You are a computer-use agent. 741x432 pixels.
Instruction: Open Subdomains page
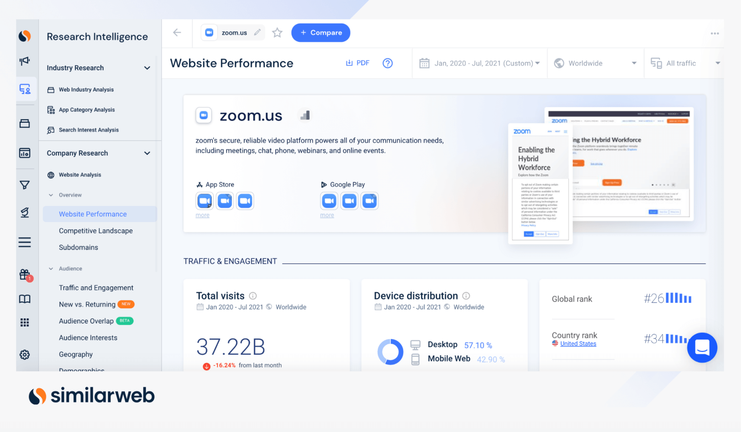click(78, 247)
